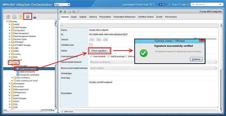Open the inventory view icon

tap(34, 17)
